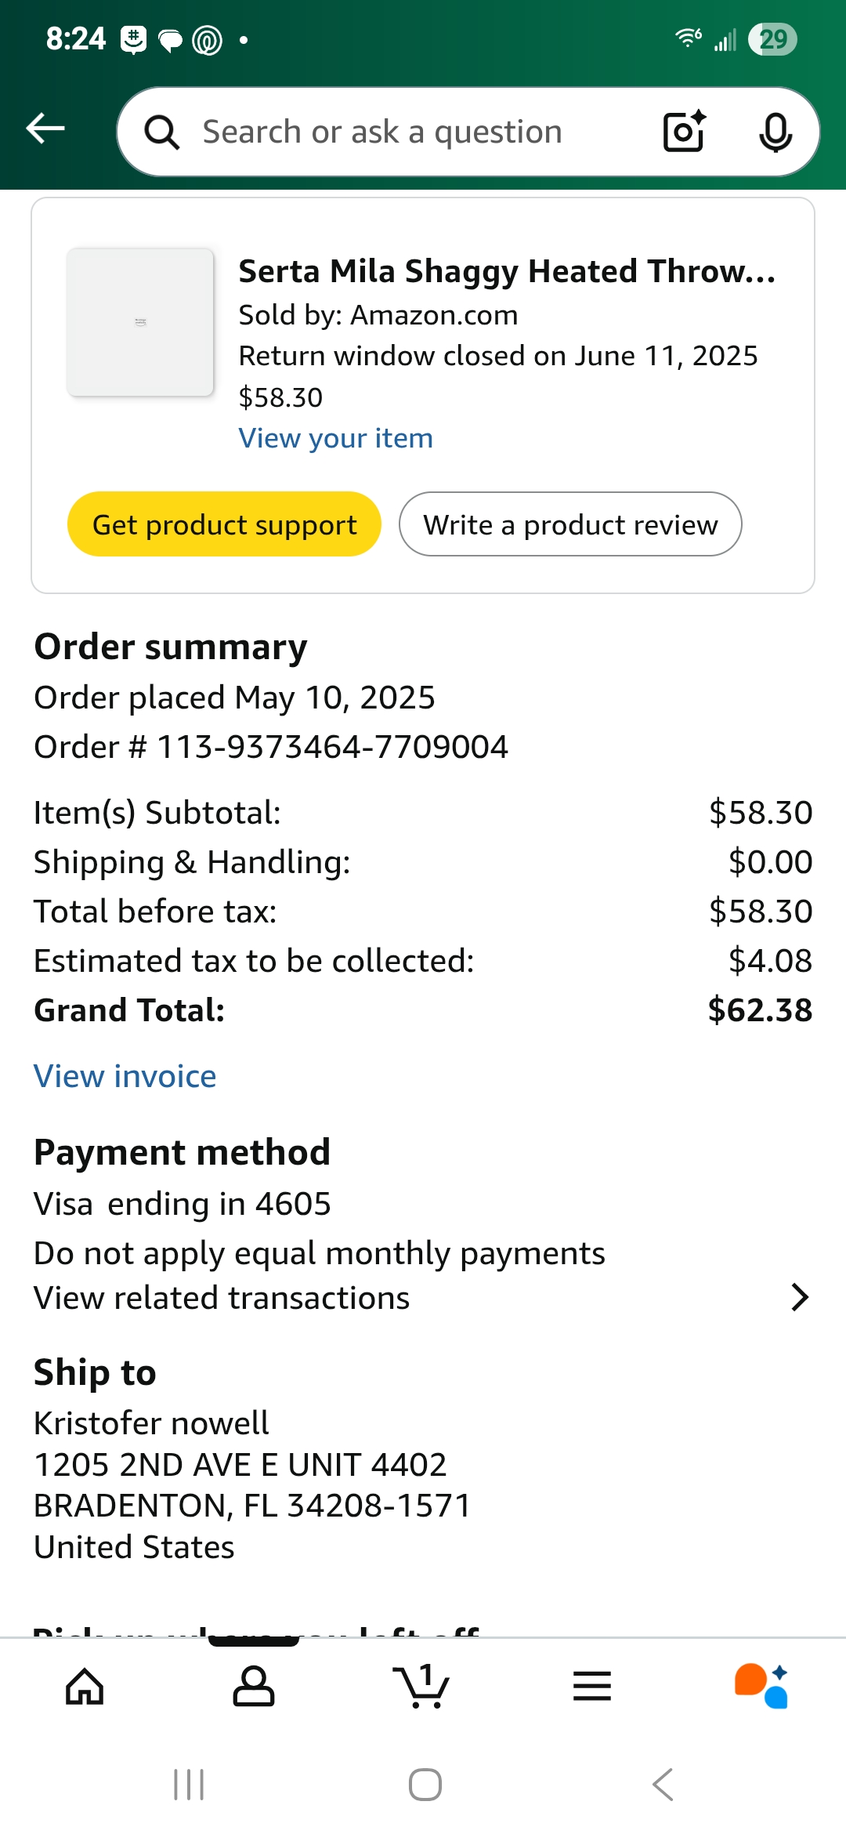Open the shopping cart icon

coord(421,1686)
